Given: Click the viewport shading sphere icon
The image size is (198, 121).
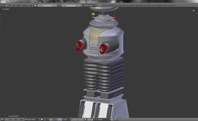Looking at the screenshot, I should pyautogui.click(x=42, y=119).
